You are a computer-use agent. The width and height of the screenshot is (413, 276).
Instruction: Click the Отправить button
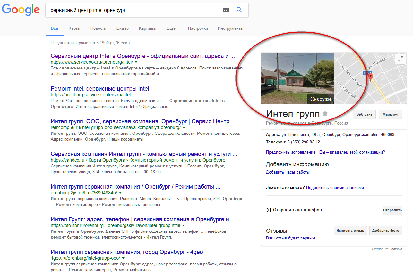click(x=392, y=210)
